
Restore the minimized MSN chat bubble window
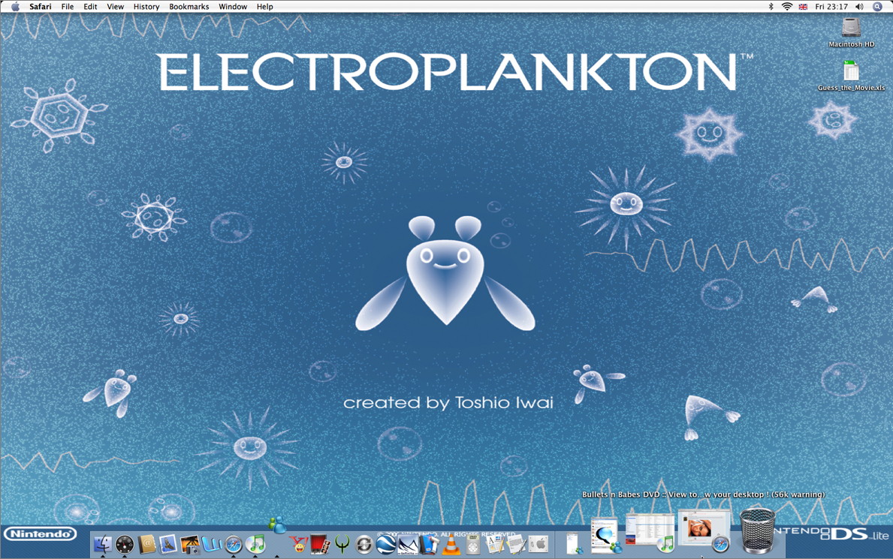pos(605,534)
